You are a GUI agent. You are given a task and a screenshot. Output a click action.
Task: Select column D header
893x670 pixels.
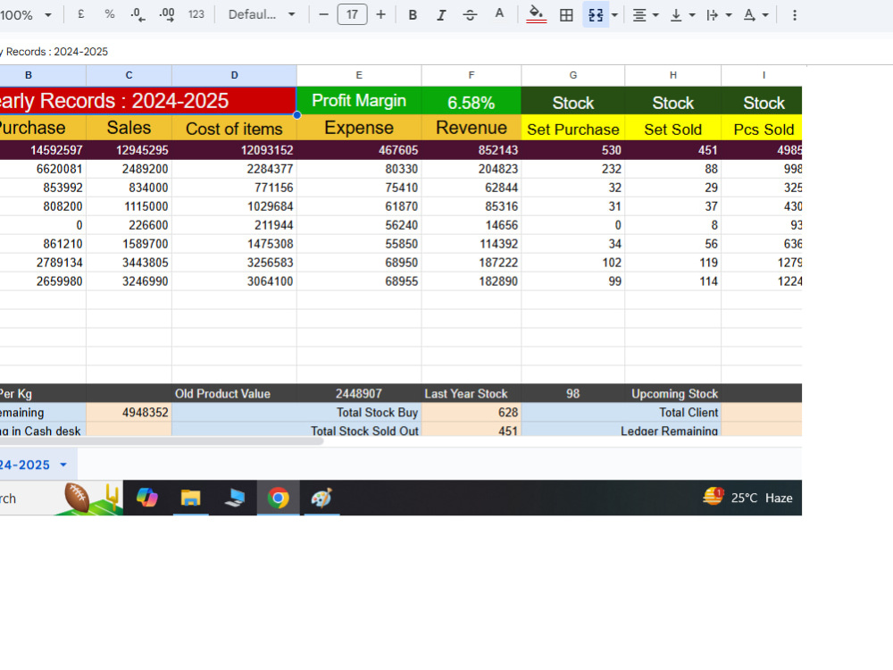pyautogui.click(x=234, y=75)
